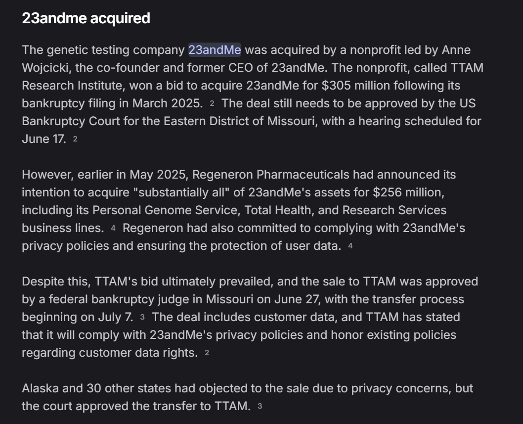523x424 pixels.
Task: Click the date "June 27" in the third paragraph
Action: point(296,299)
